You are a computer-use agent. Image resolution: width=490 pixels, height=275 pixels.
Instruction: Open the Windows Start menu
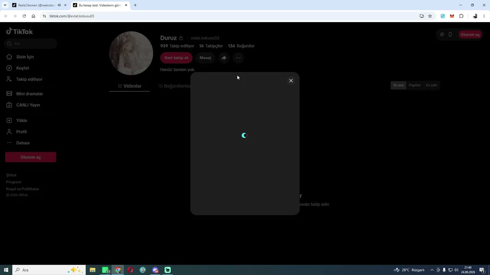click(x=6, y=270)
